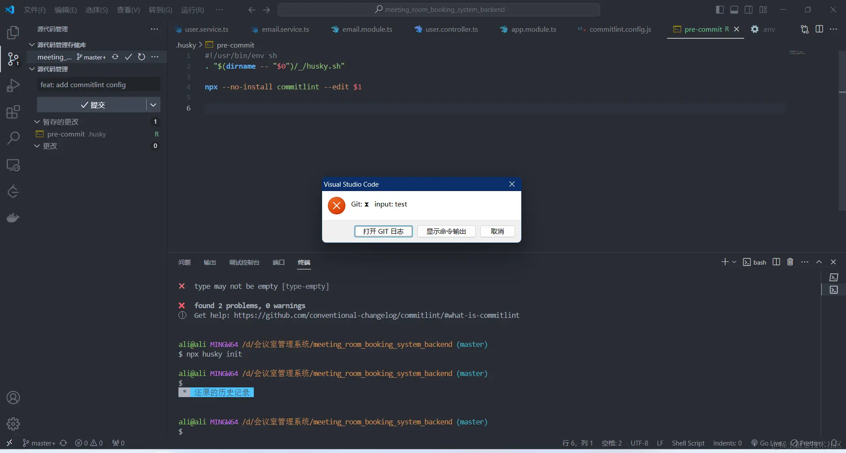Refresh the repository in source control
Viewport: 846px width, 453px height.
coord(141,57)
